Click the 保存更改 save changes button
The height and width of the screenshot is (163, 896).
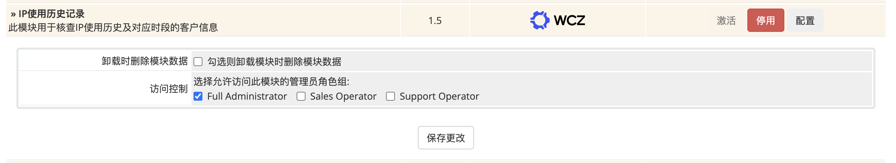coord(446,138)
